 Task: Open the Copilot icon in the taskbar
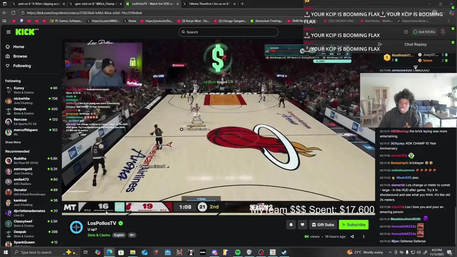coord(97,252)
